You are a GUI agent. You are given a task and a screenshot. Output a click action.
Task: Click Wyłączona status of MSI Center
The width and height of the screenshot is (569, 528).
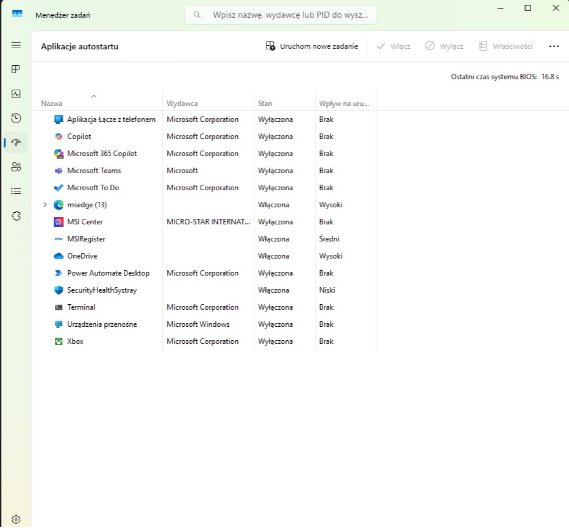click(x=276, y=222)
